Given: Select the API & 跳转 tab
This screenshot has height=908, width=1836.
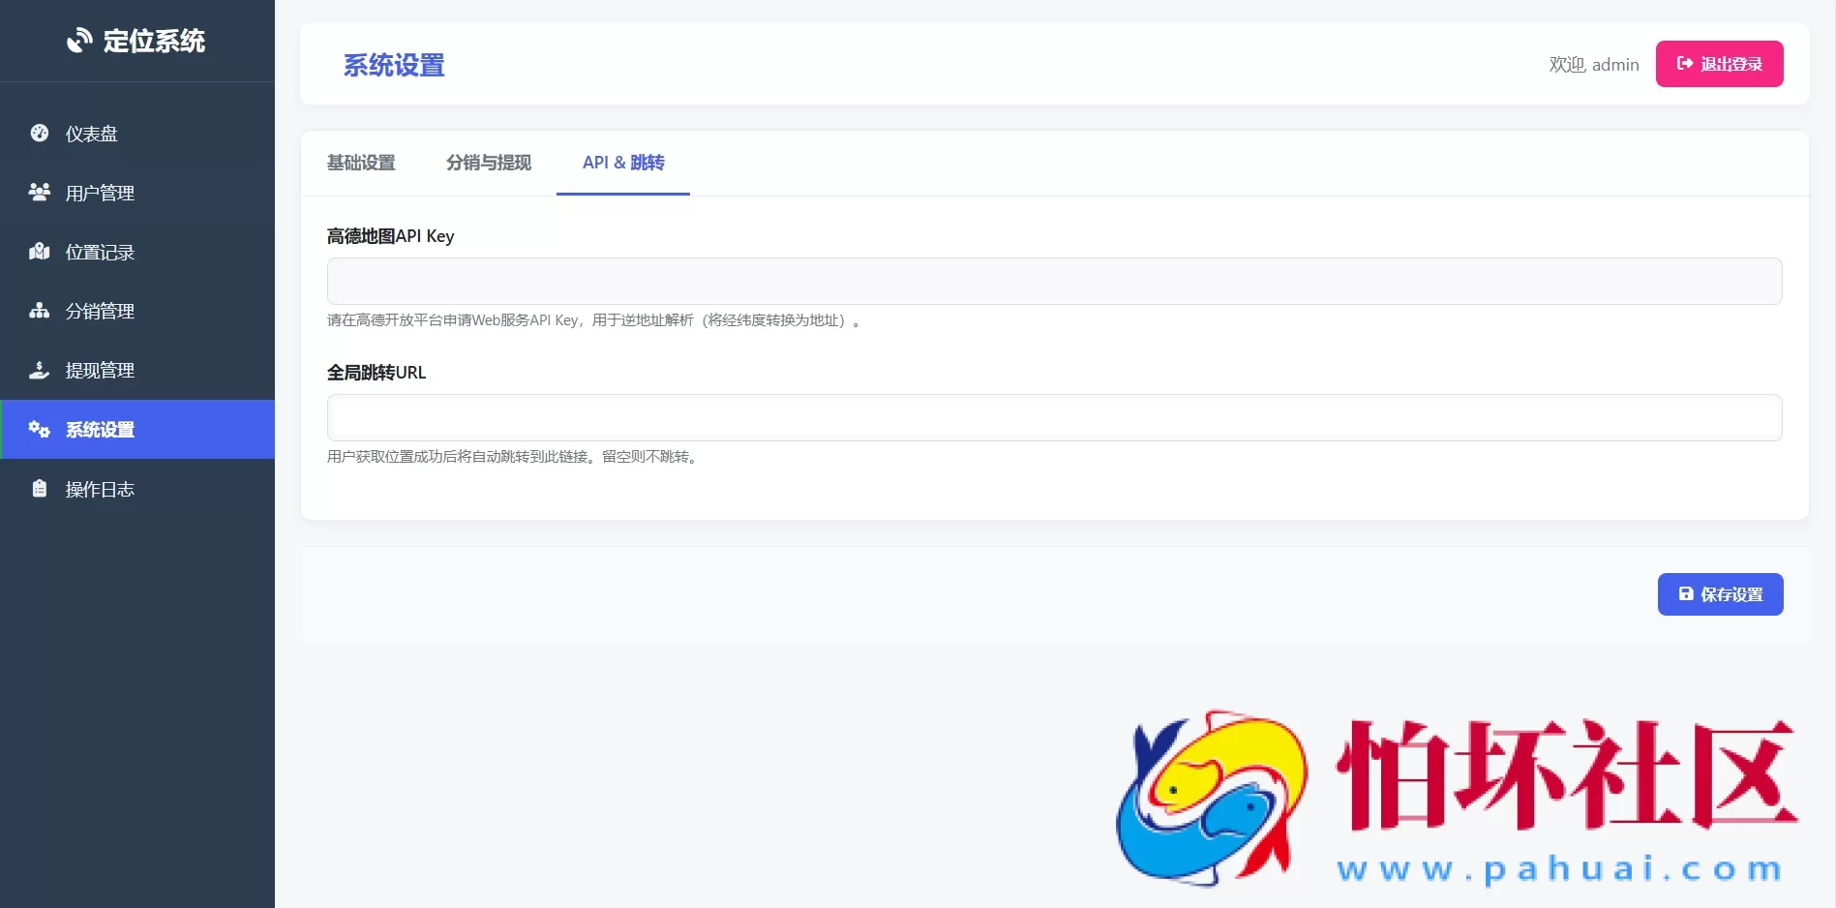Looking at the screenshot, I should click(622, 163).
